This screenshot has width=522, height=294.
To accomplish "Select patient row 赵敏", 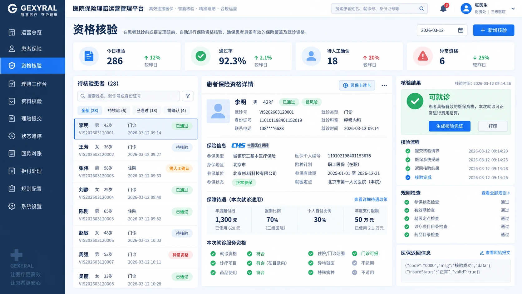I will tap(136, 237).
